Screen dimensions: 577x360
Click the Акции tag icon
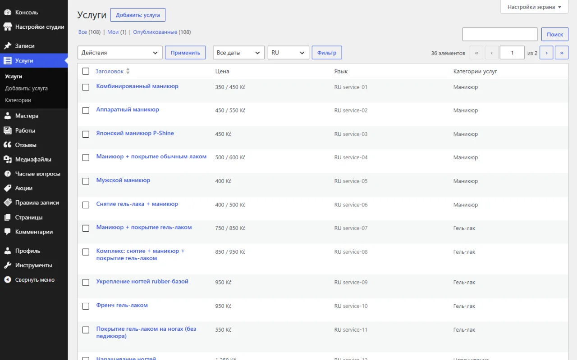click(7, 188)
